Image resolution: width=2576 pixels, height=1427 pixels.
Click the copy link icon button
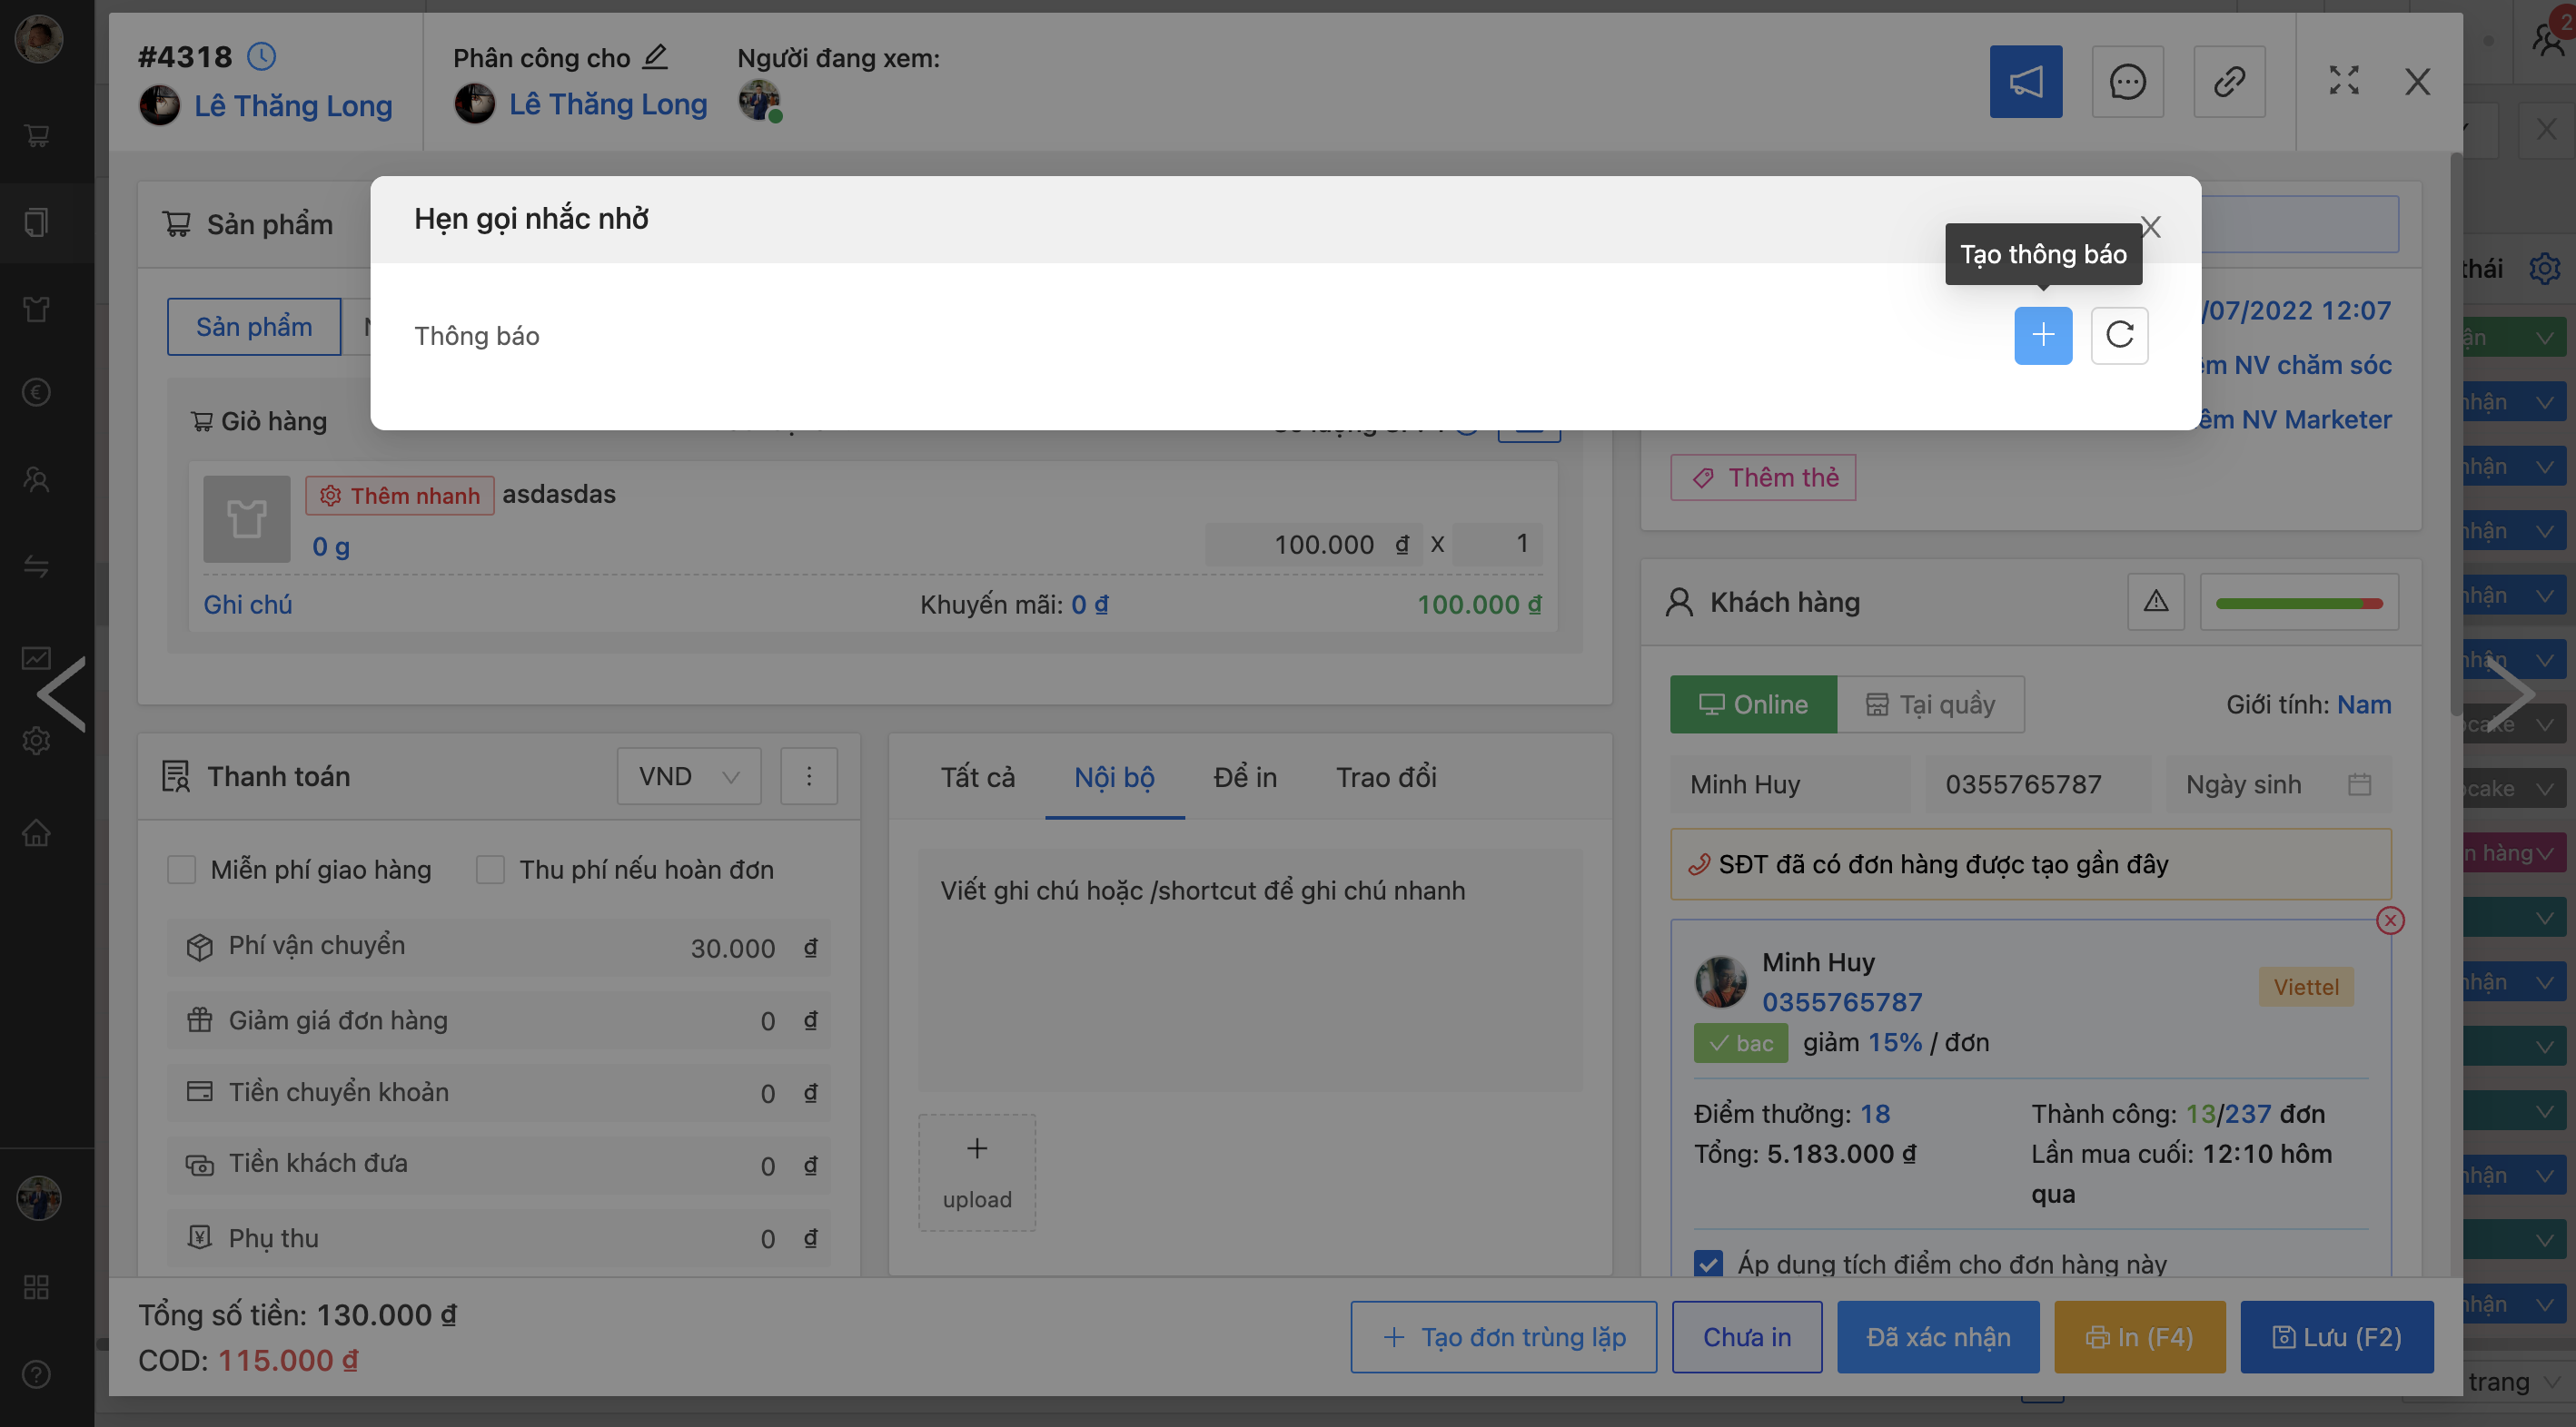click(2229, 81)
